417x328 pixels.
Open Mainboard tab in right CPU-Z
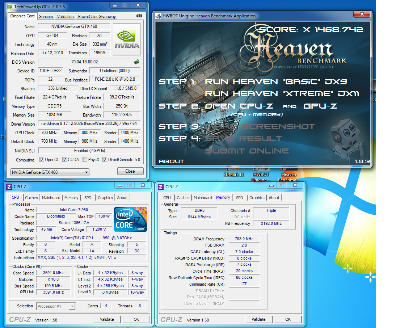point(203,198)
